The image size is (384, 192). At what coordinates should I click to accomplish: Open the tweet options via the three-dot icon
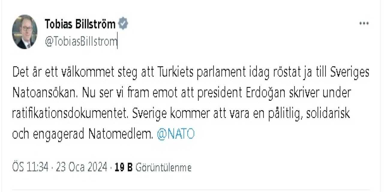364,22
